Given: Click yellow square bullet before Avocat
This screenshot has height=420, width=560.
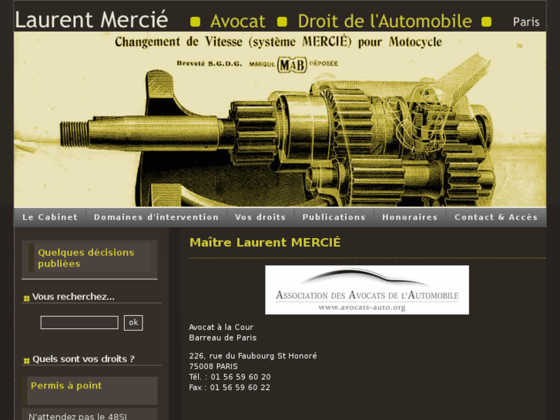Looking at the screenshot, I should tap(195, 22).
